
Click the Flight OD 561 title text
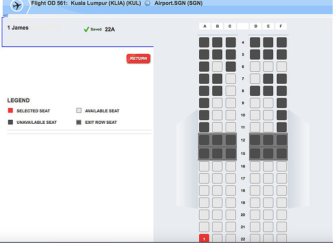49,3
